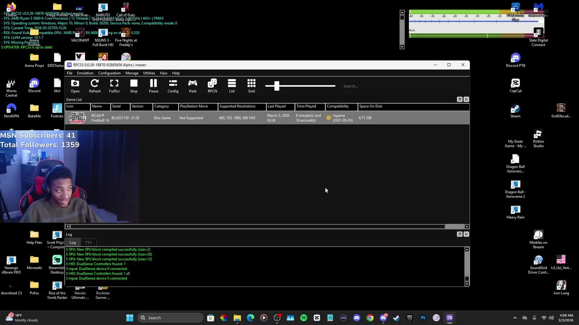The height and width of the screenshot is (325, 579).
Task: Open the Help menu
Action: coord(176,73)
